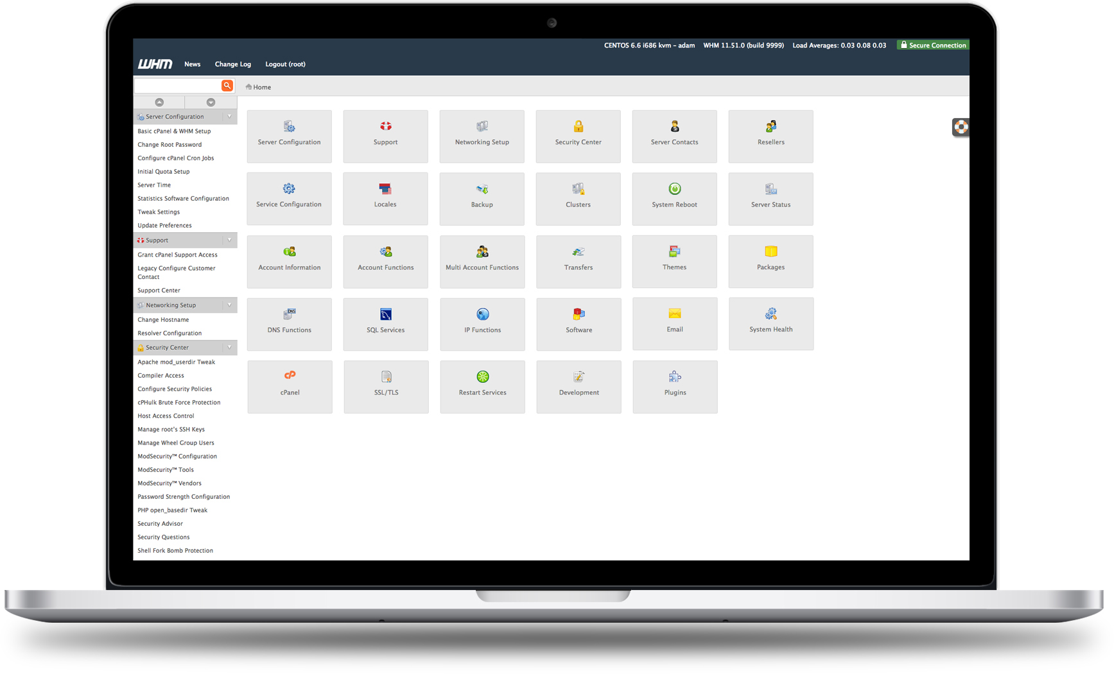Open the Themes tile

point(674,261)
